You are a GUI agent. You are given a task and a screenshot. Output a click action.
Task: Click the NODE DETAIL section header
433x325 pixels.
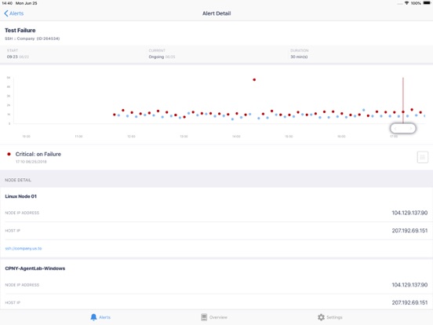click(18, 180)
